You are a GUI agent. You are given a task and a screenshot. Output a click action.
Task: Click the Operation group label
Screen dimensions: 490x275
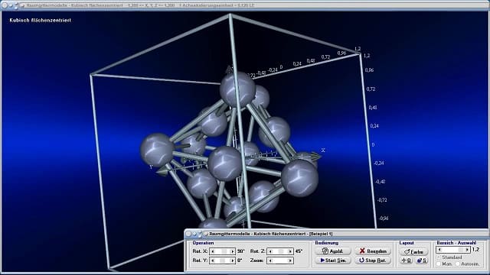pyautogui.click(x=203, y=243)
